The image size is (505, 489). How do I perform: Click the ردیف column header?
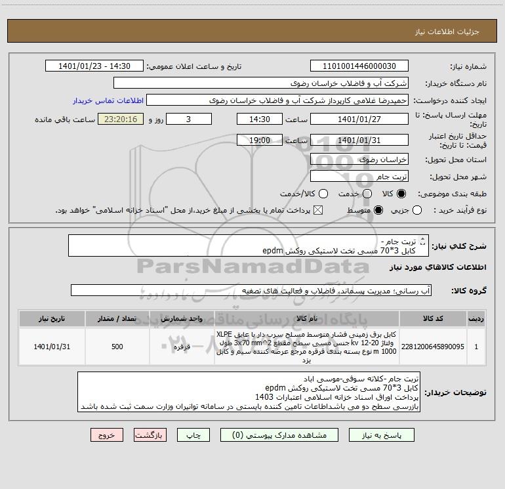click(x=476, y=318)
